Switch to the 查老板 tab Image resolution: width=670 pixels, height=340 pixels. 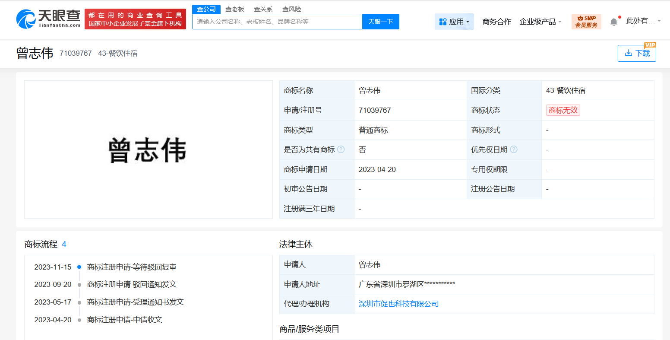(235, 9)
